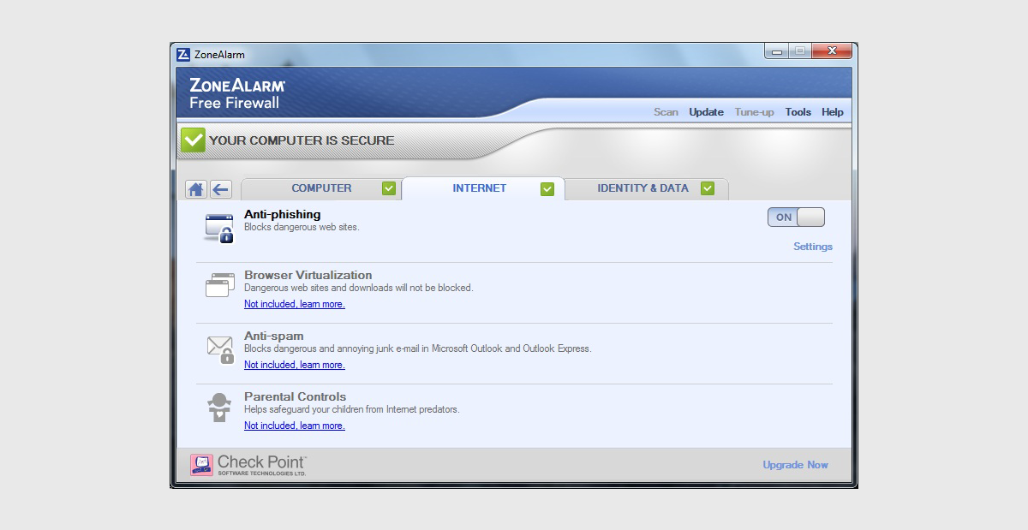Click the Anti-phishing browser lock icon
Screen dimensions: 1028x530
click(x=219, y=229)
